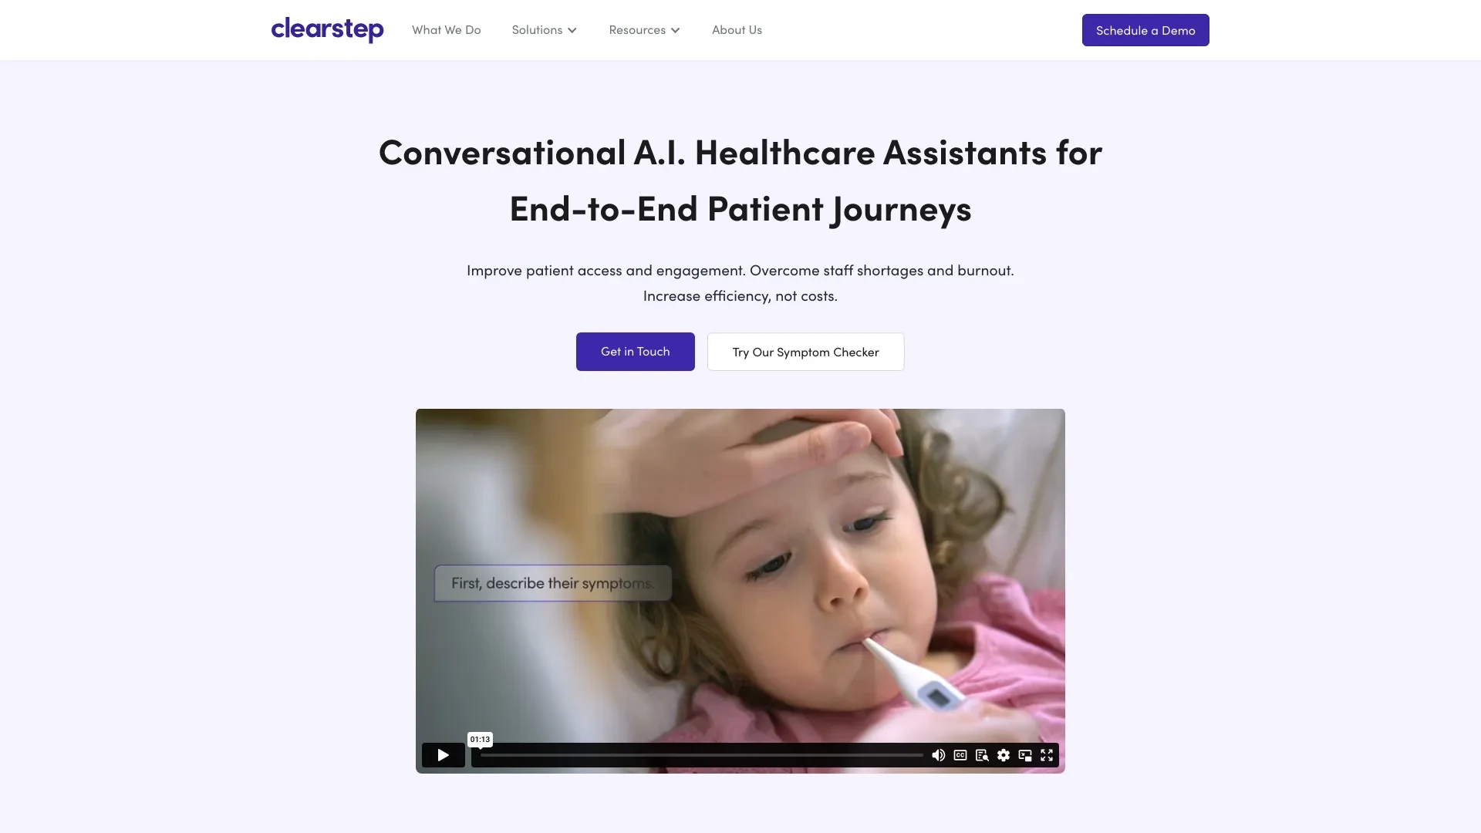
Task: Open video settings/quality menu
Action: click(1003, 754)
